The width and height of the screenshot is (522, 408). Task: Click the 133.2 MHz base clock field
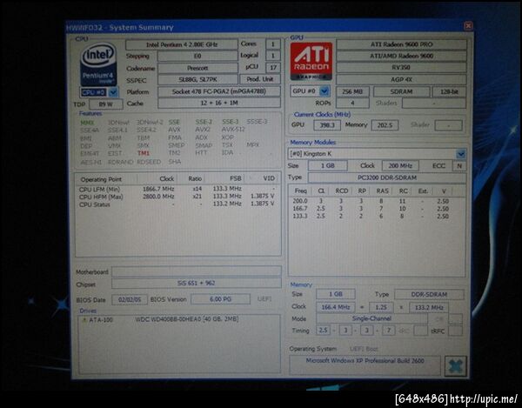point(429,307)
